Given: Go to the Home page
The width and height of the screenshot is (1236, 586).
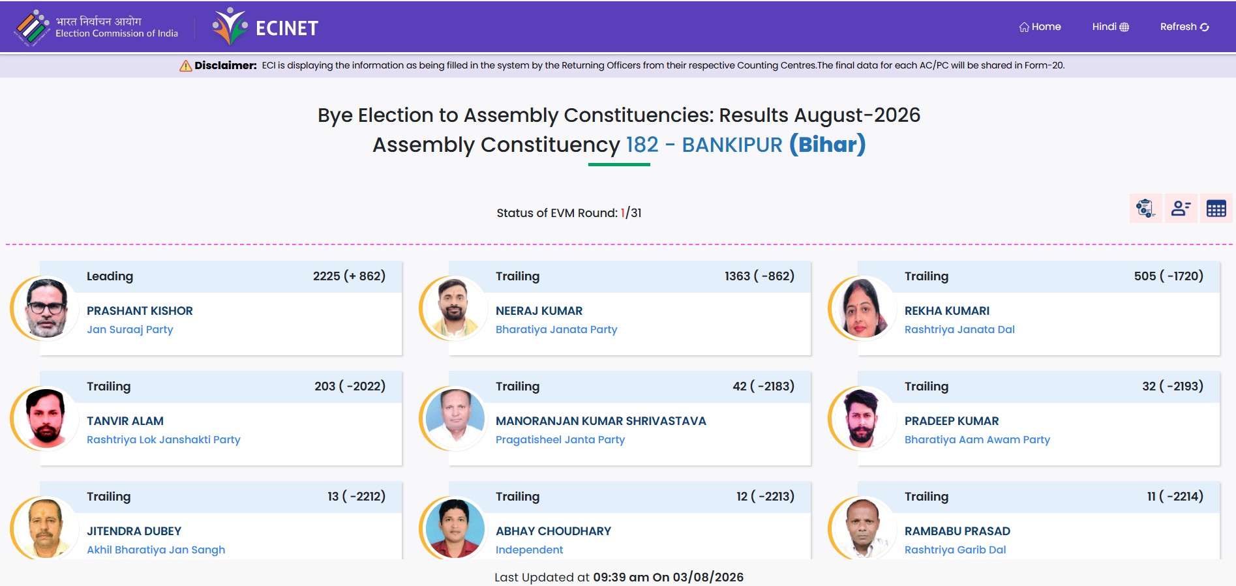Looking at the screenshot, I should [x=1040, y=27].
